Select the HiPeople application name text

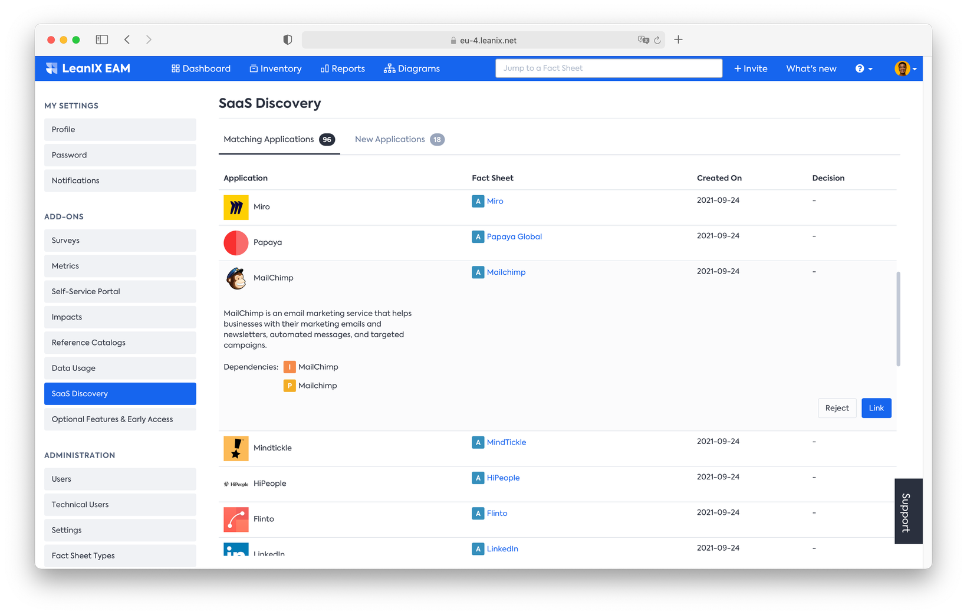click(x=270, y=484)
